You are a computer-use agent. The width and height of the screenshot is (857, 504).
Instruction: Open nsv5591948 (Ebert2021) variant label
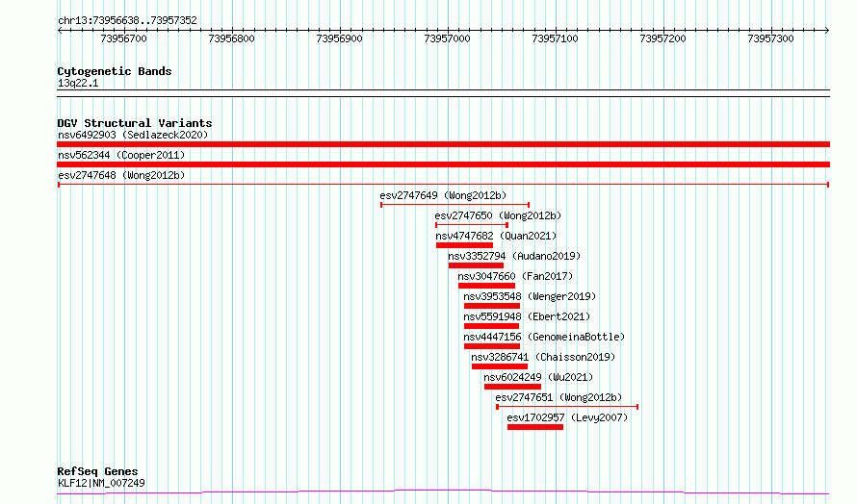(527, 316)
